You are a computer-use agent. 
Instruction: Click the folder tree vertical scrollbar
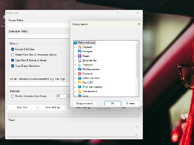pyautogui.click(x=137, y=61)
